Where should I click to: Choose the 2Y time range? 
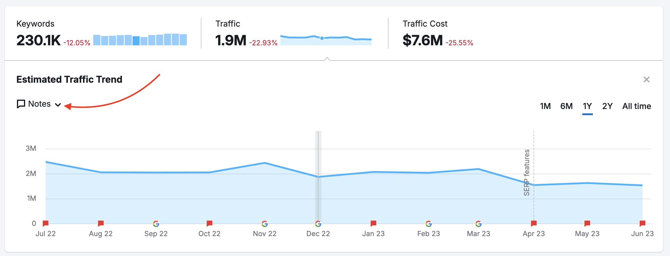(607, 106)
